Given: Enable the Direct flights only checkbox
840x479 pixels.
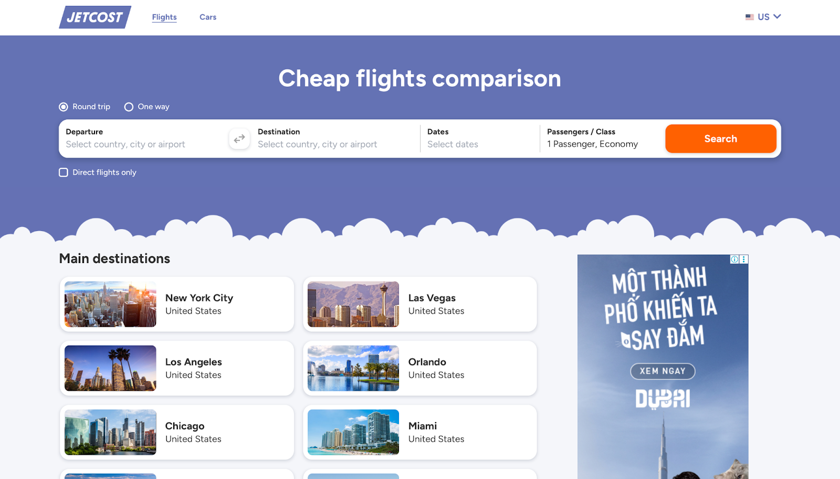Looking at the screenshot, I should point(64,173).
